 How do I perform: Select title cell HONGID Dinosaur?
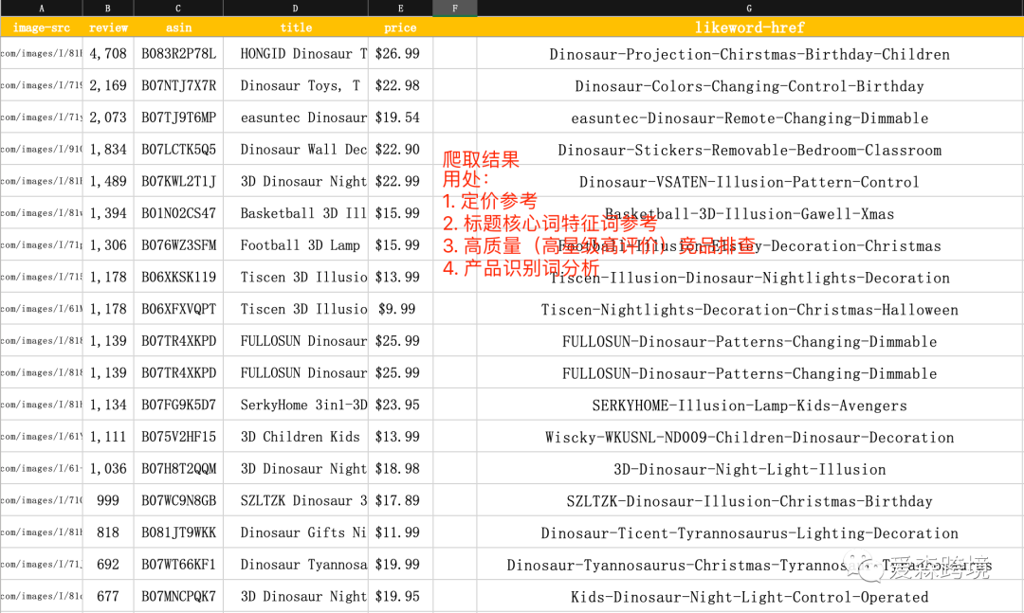click(x=295, y=54)
